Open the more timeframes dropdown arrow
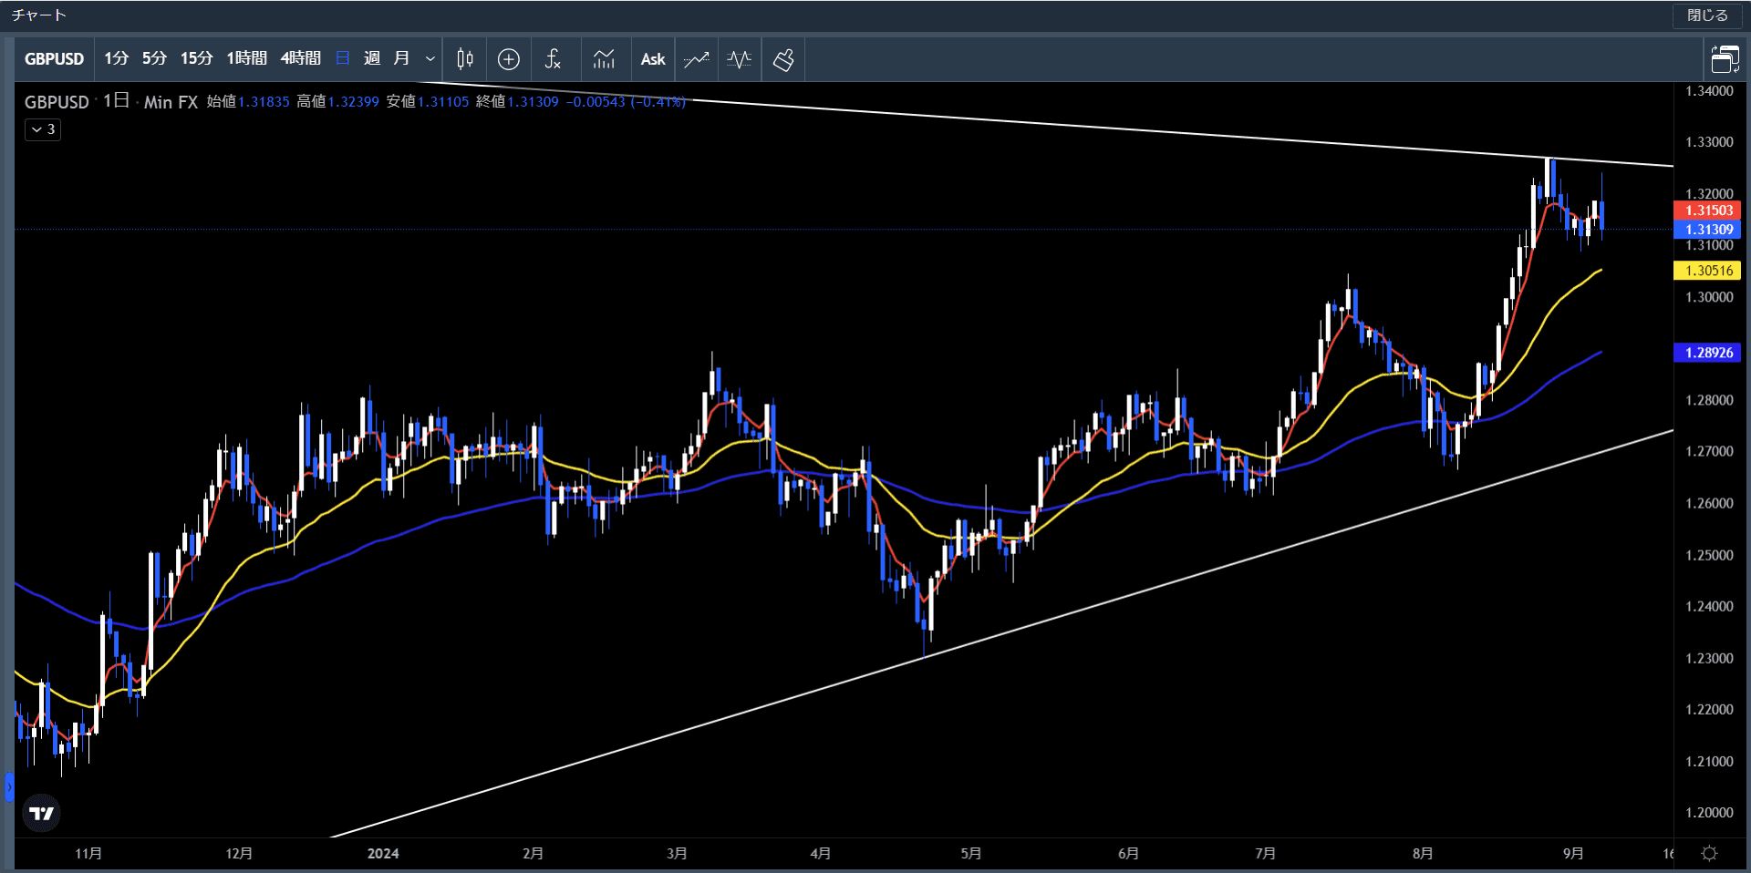This screenshot has width=1751, height=873. (x=430, y=59)
